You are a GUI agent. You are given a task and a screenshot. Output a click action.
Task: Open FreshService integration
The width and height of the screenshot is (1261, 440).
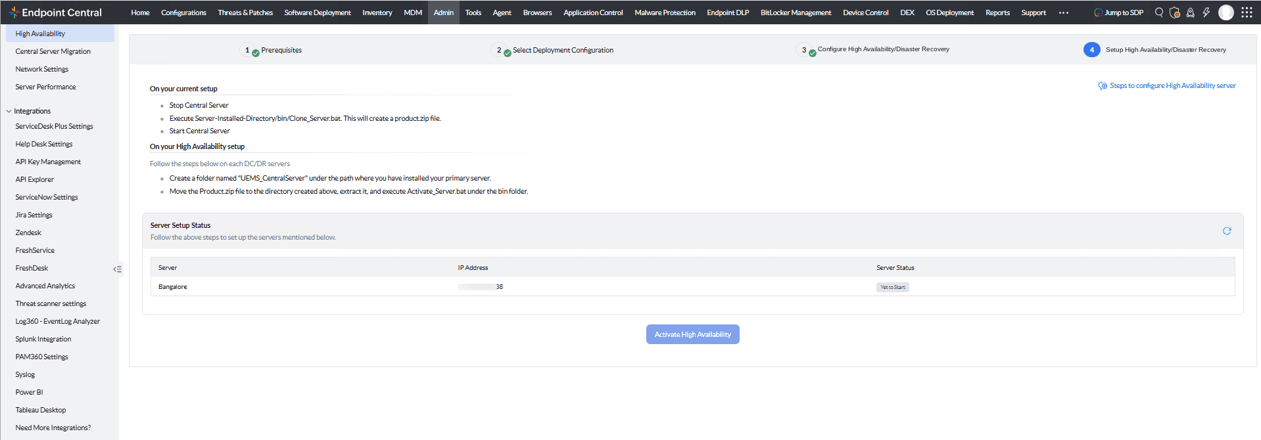pyautogui.click(x=35, y=250)
